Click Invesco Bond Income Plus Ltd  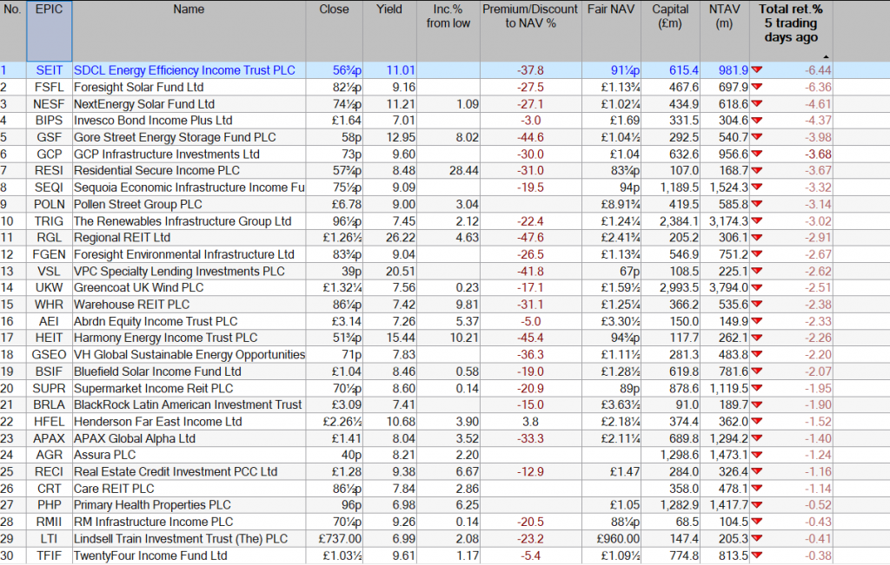click(x=153, y=121)
